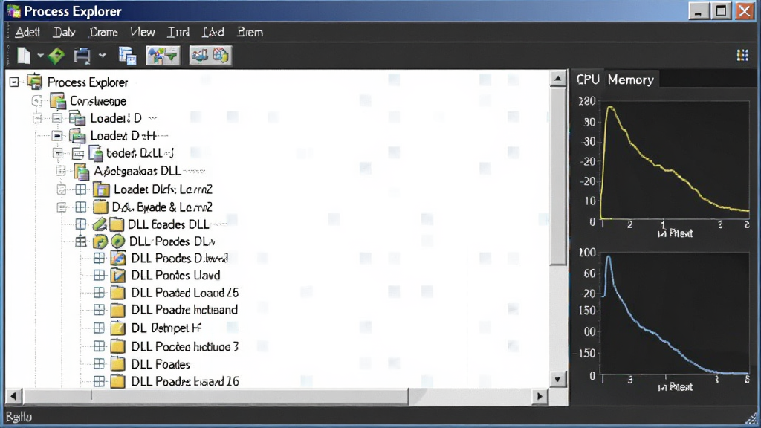Click the DLL Peodes D.lwed row icon
Image resolution: width=761 pixels, height=428 pixels.
tap(118, 258)
